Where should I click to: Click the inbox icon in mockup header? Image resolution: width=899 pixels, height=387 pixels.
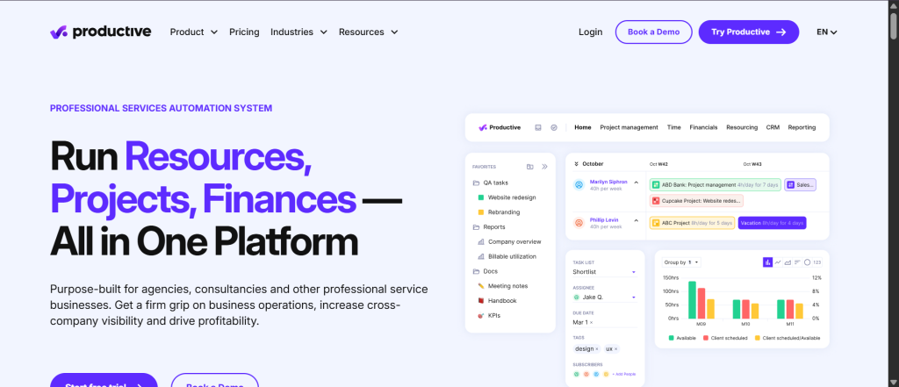[x=538, y=127]
